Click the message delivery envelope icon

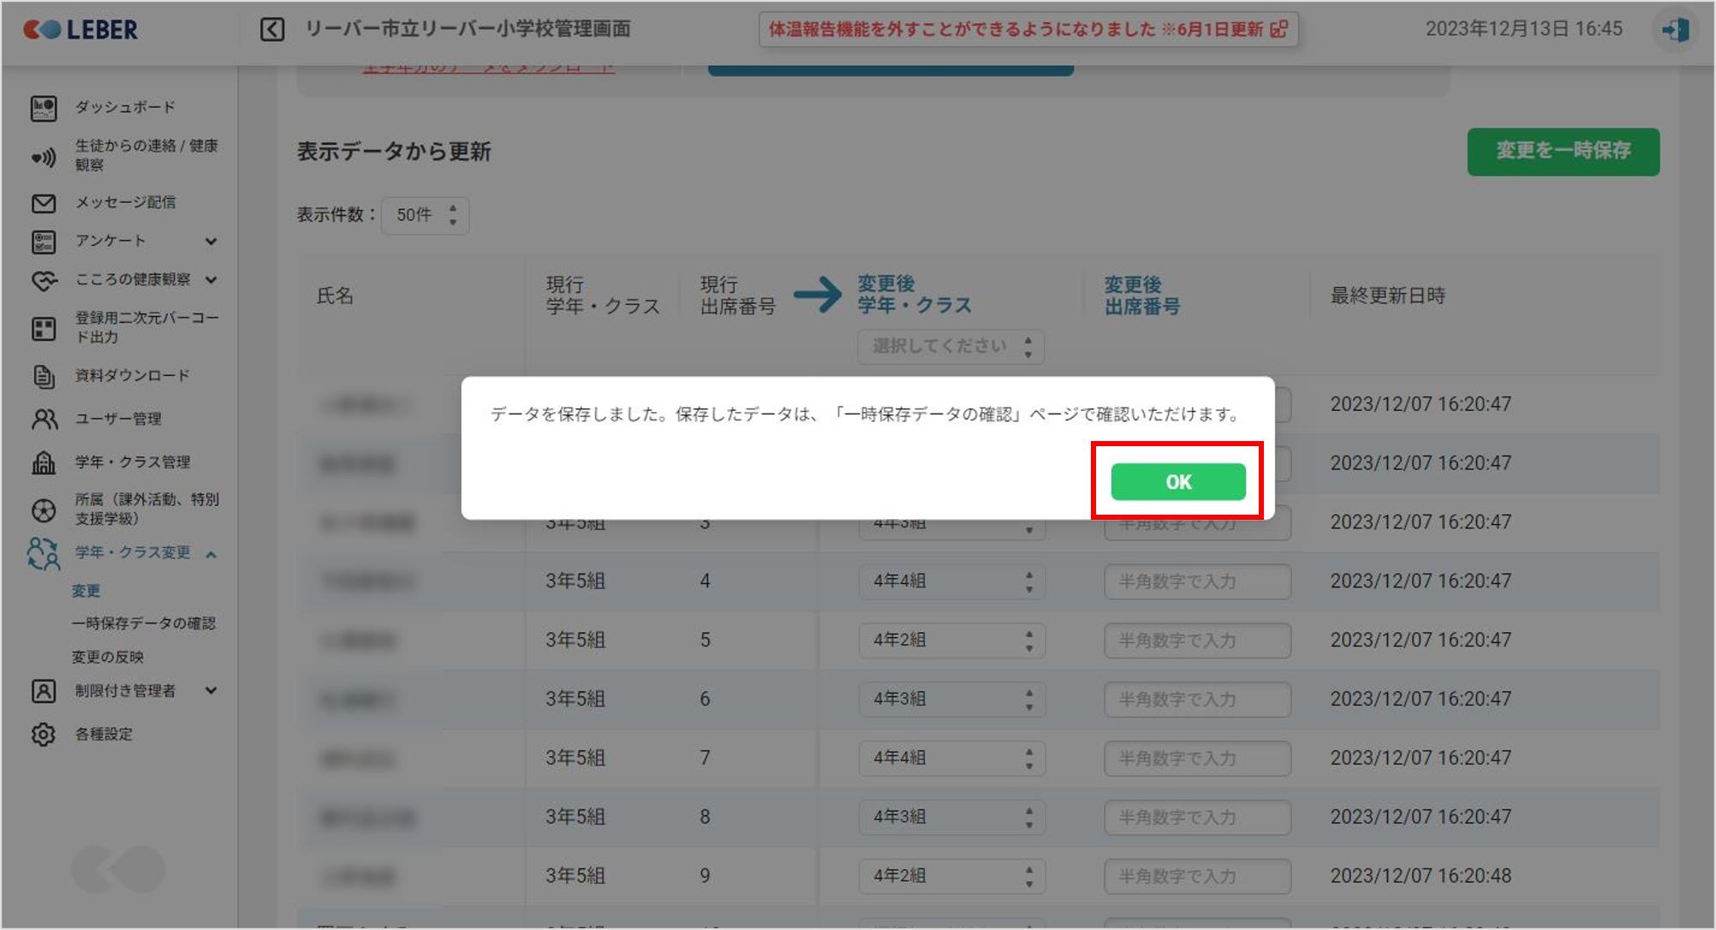click(43, 203)
